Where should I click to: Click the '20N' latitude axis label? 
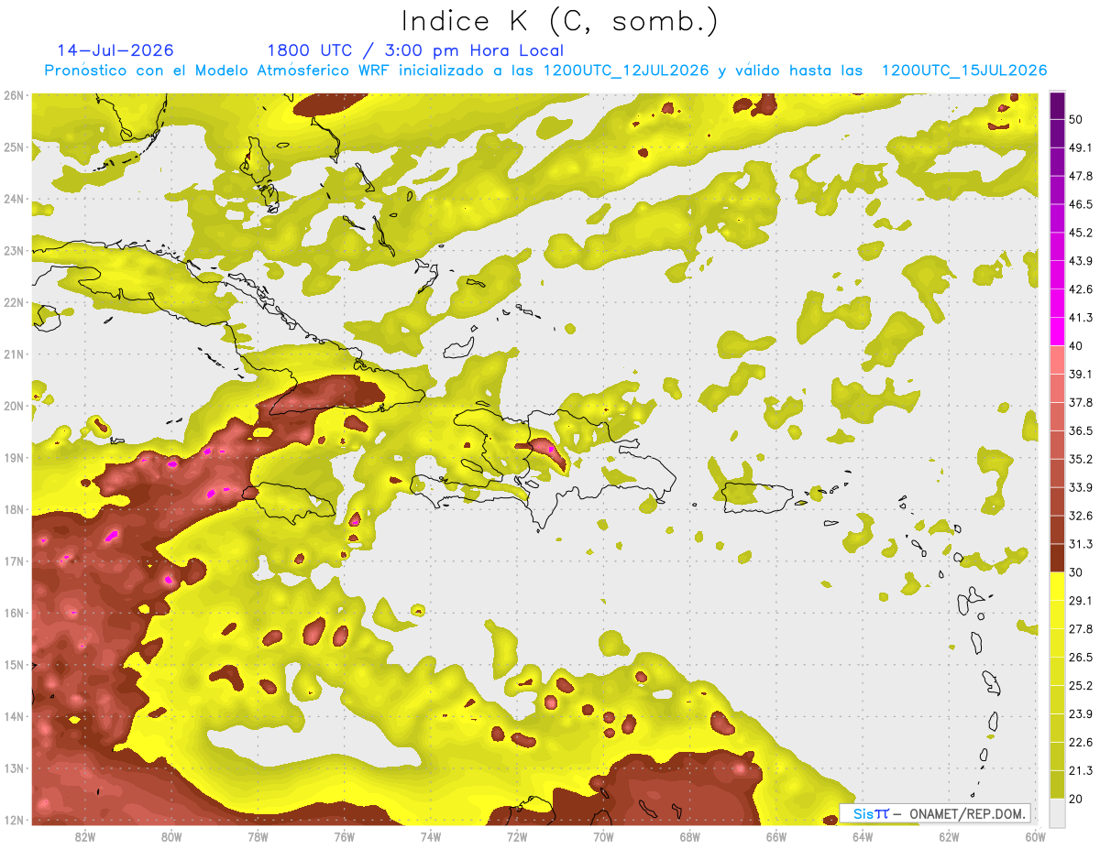[x=14, y=406]
